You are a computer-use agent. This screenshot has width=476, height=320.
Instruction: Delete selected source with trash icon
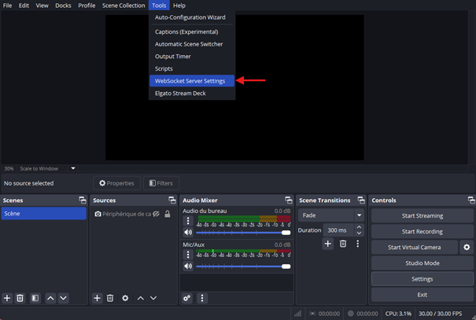[110, 298]
